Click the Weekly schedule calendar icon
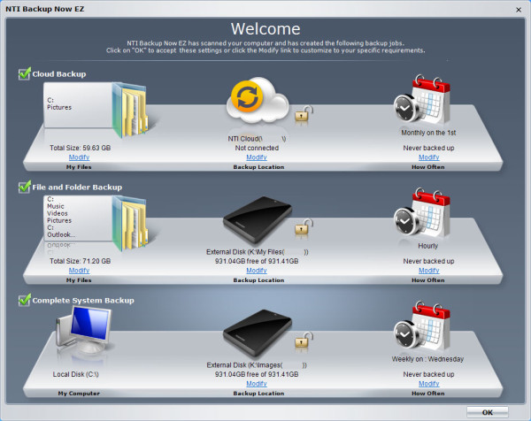531x421 pixels. [422, 326]
